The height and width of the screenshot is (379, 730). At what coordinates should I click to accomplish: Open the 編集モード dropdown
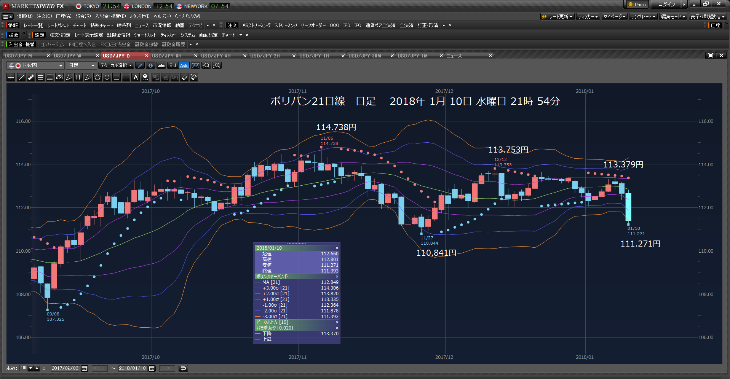point(673,17)
